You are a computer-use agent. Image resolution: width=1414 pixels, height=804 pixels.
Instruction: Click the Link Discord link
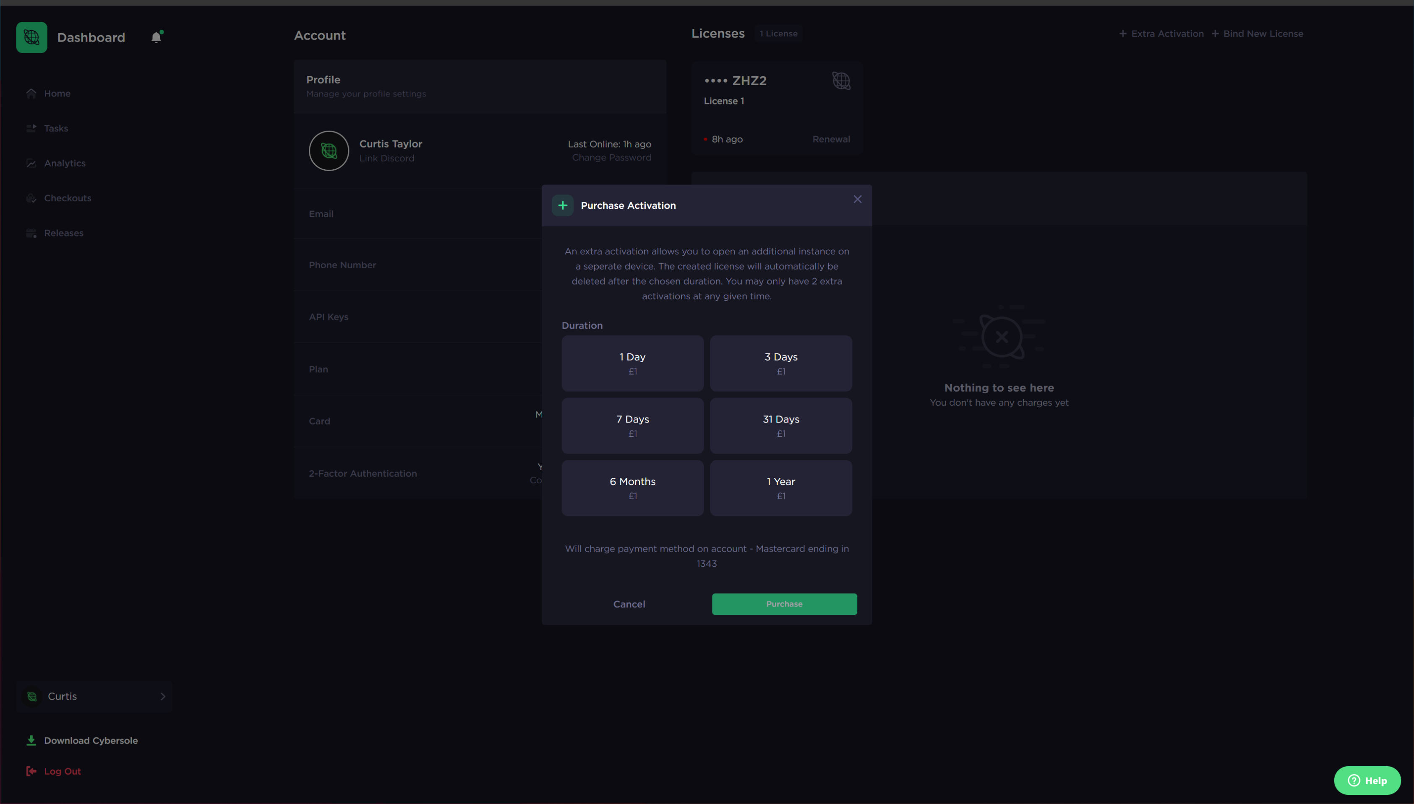(386, 158)
